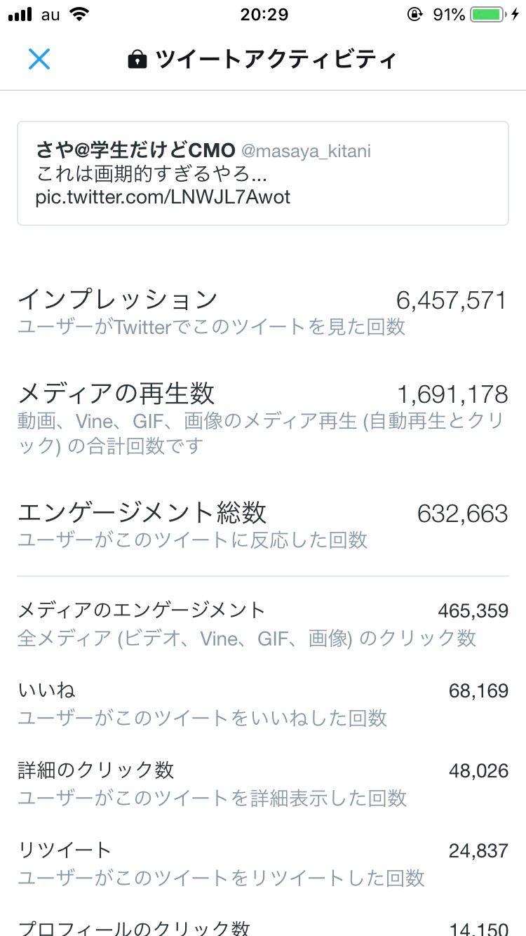
Task: Open the pic.twitter.com/LNWJL7Awot link
Action: click(x=163, y=197)
